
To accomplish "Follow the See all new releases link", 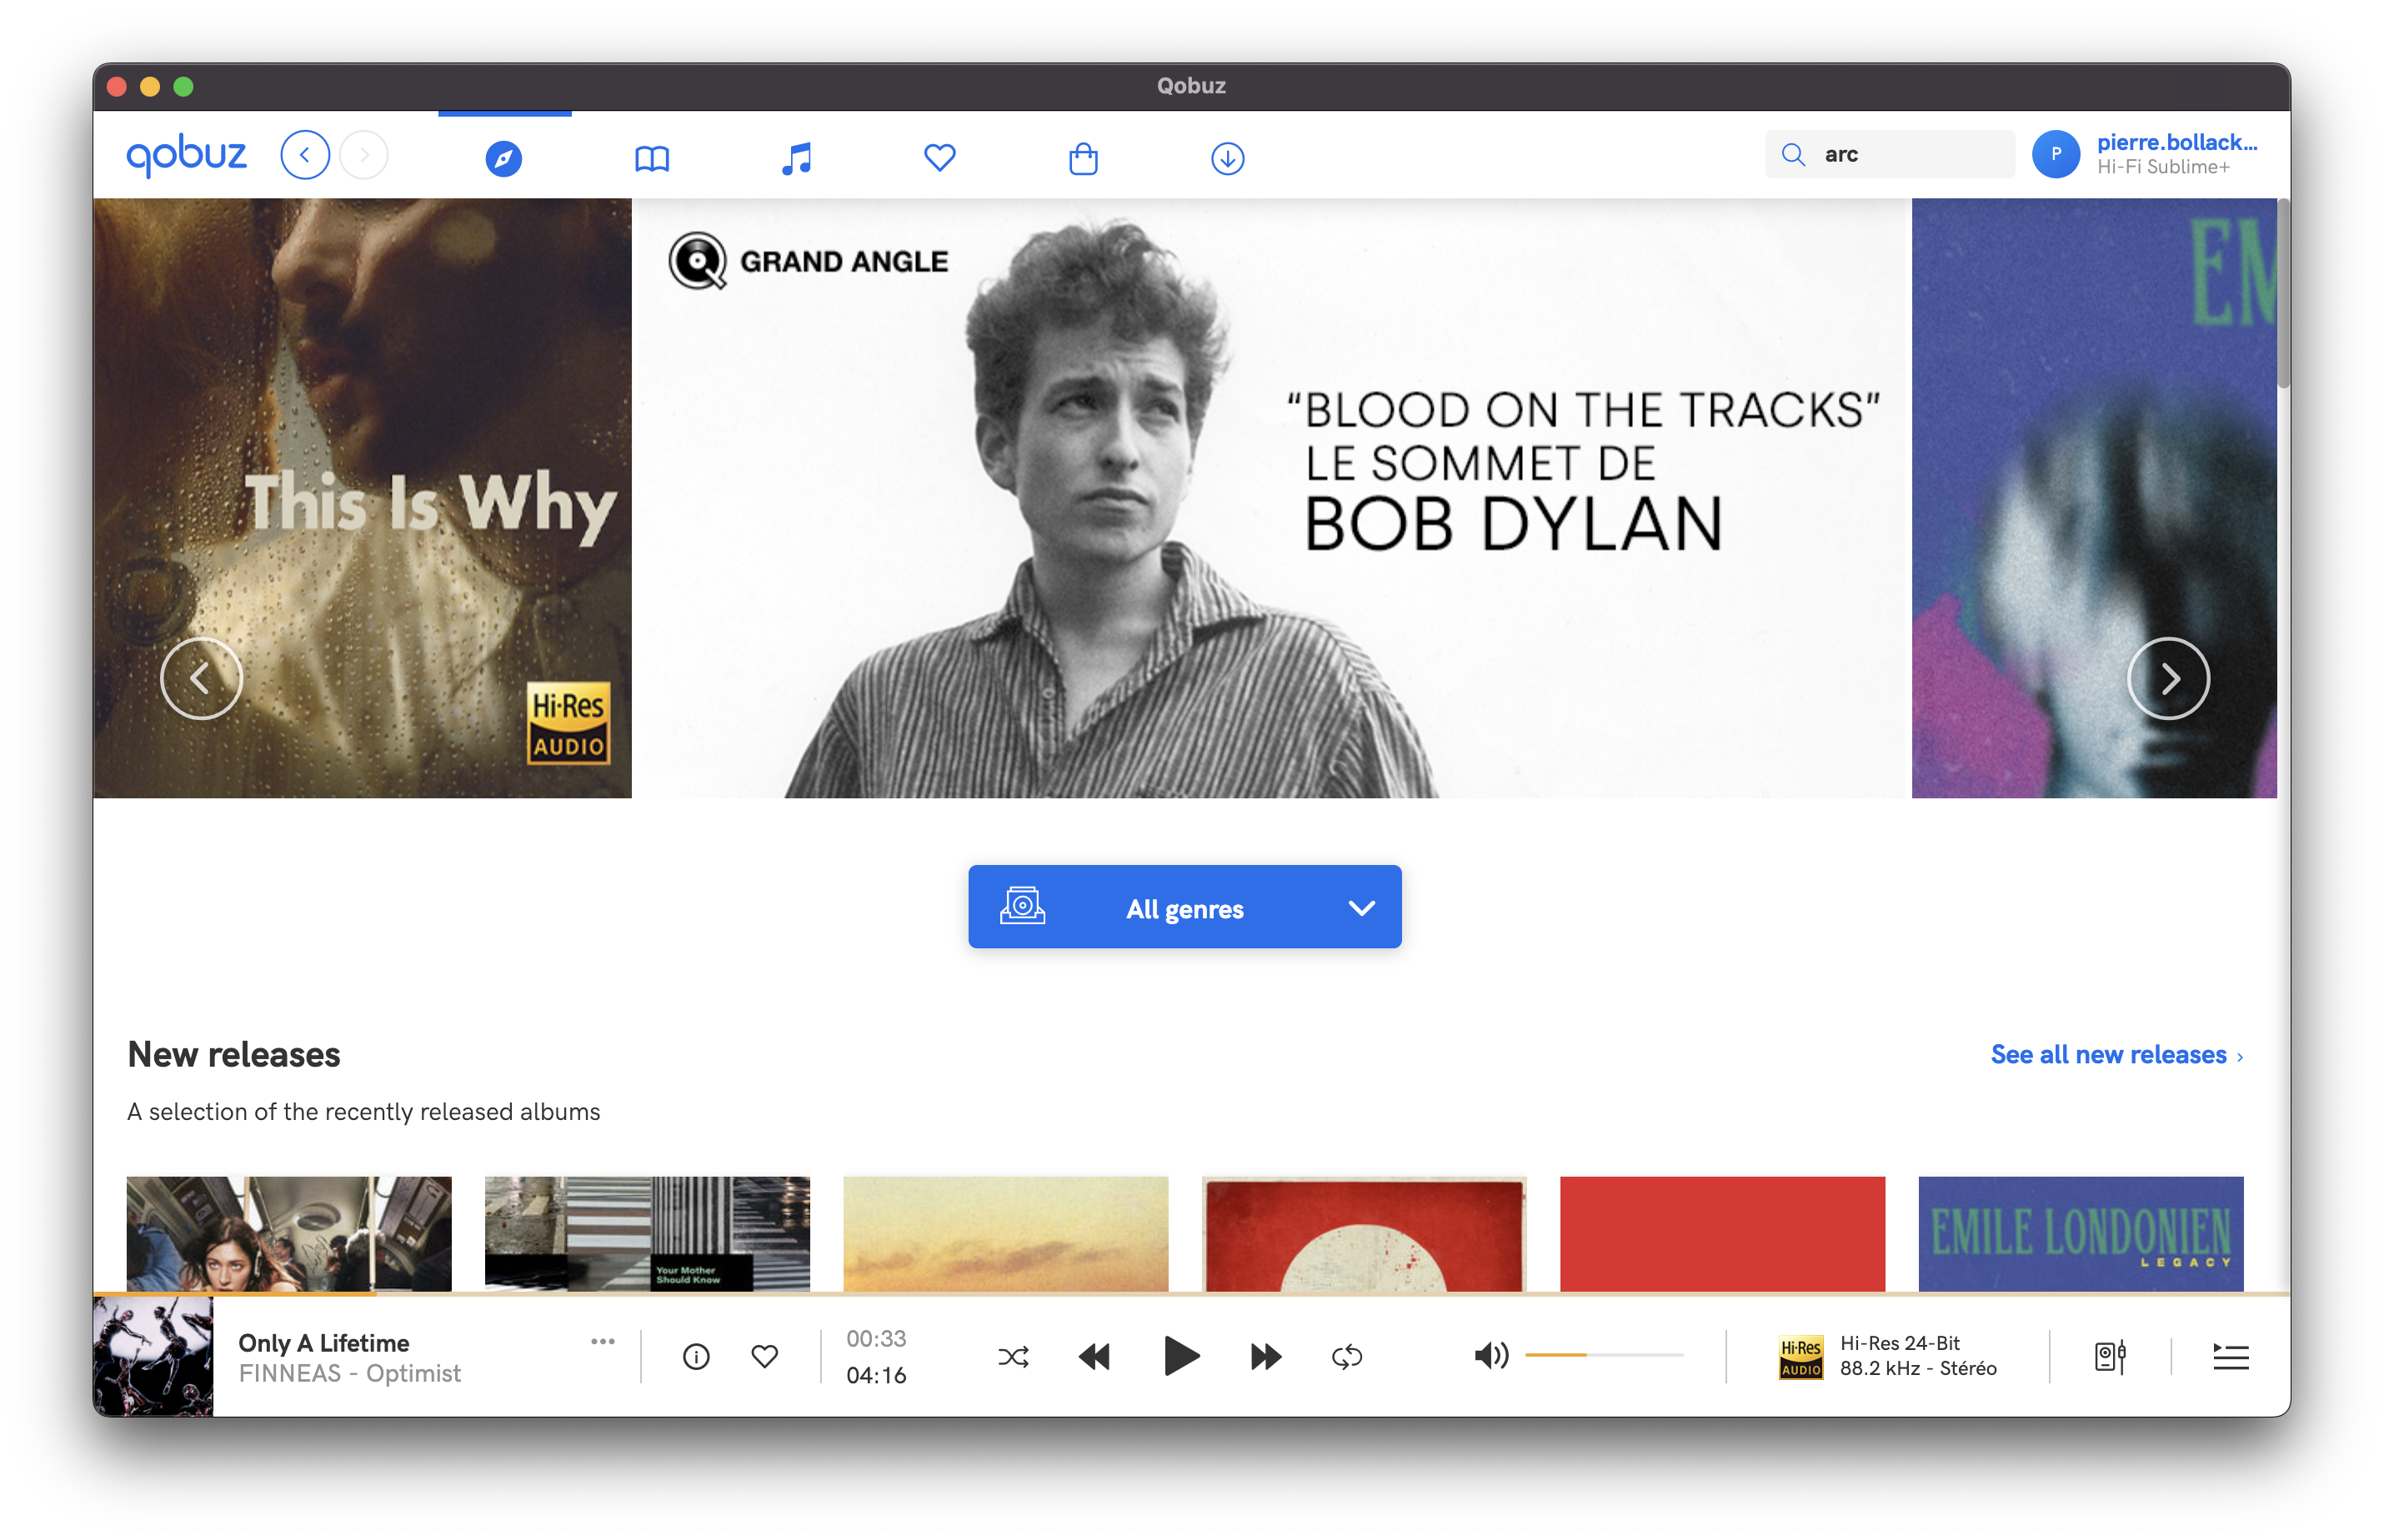I will [x=2107, y=1054].
